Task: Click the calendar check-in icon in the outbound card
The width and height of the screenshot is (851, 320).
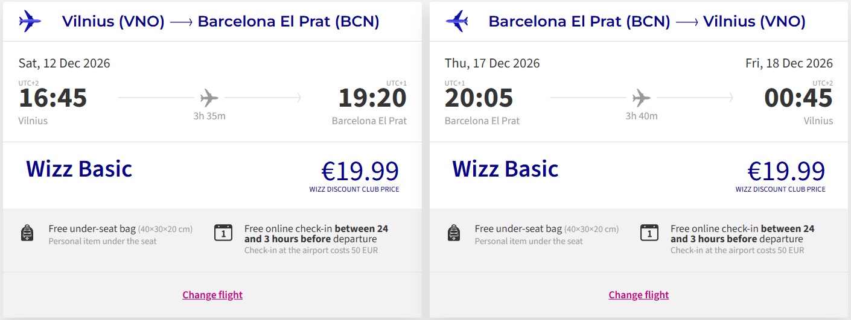Action: 223,233
